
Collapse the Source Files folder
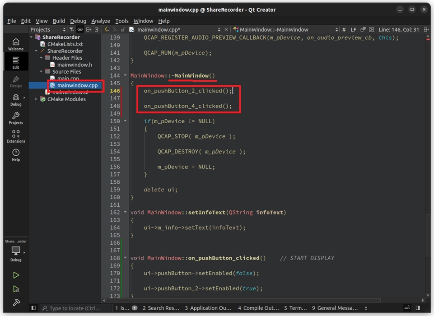pos(41,71)
